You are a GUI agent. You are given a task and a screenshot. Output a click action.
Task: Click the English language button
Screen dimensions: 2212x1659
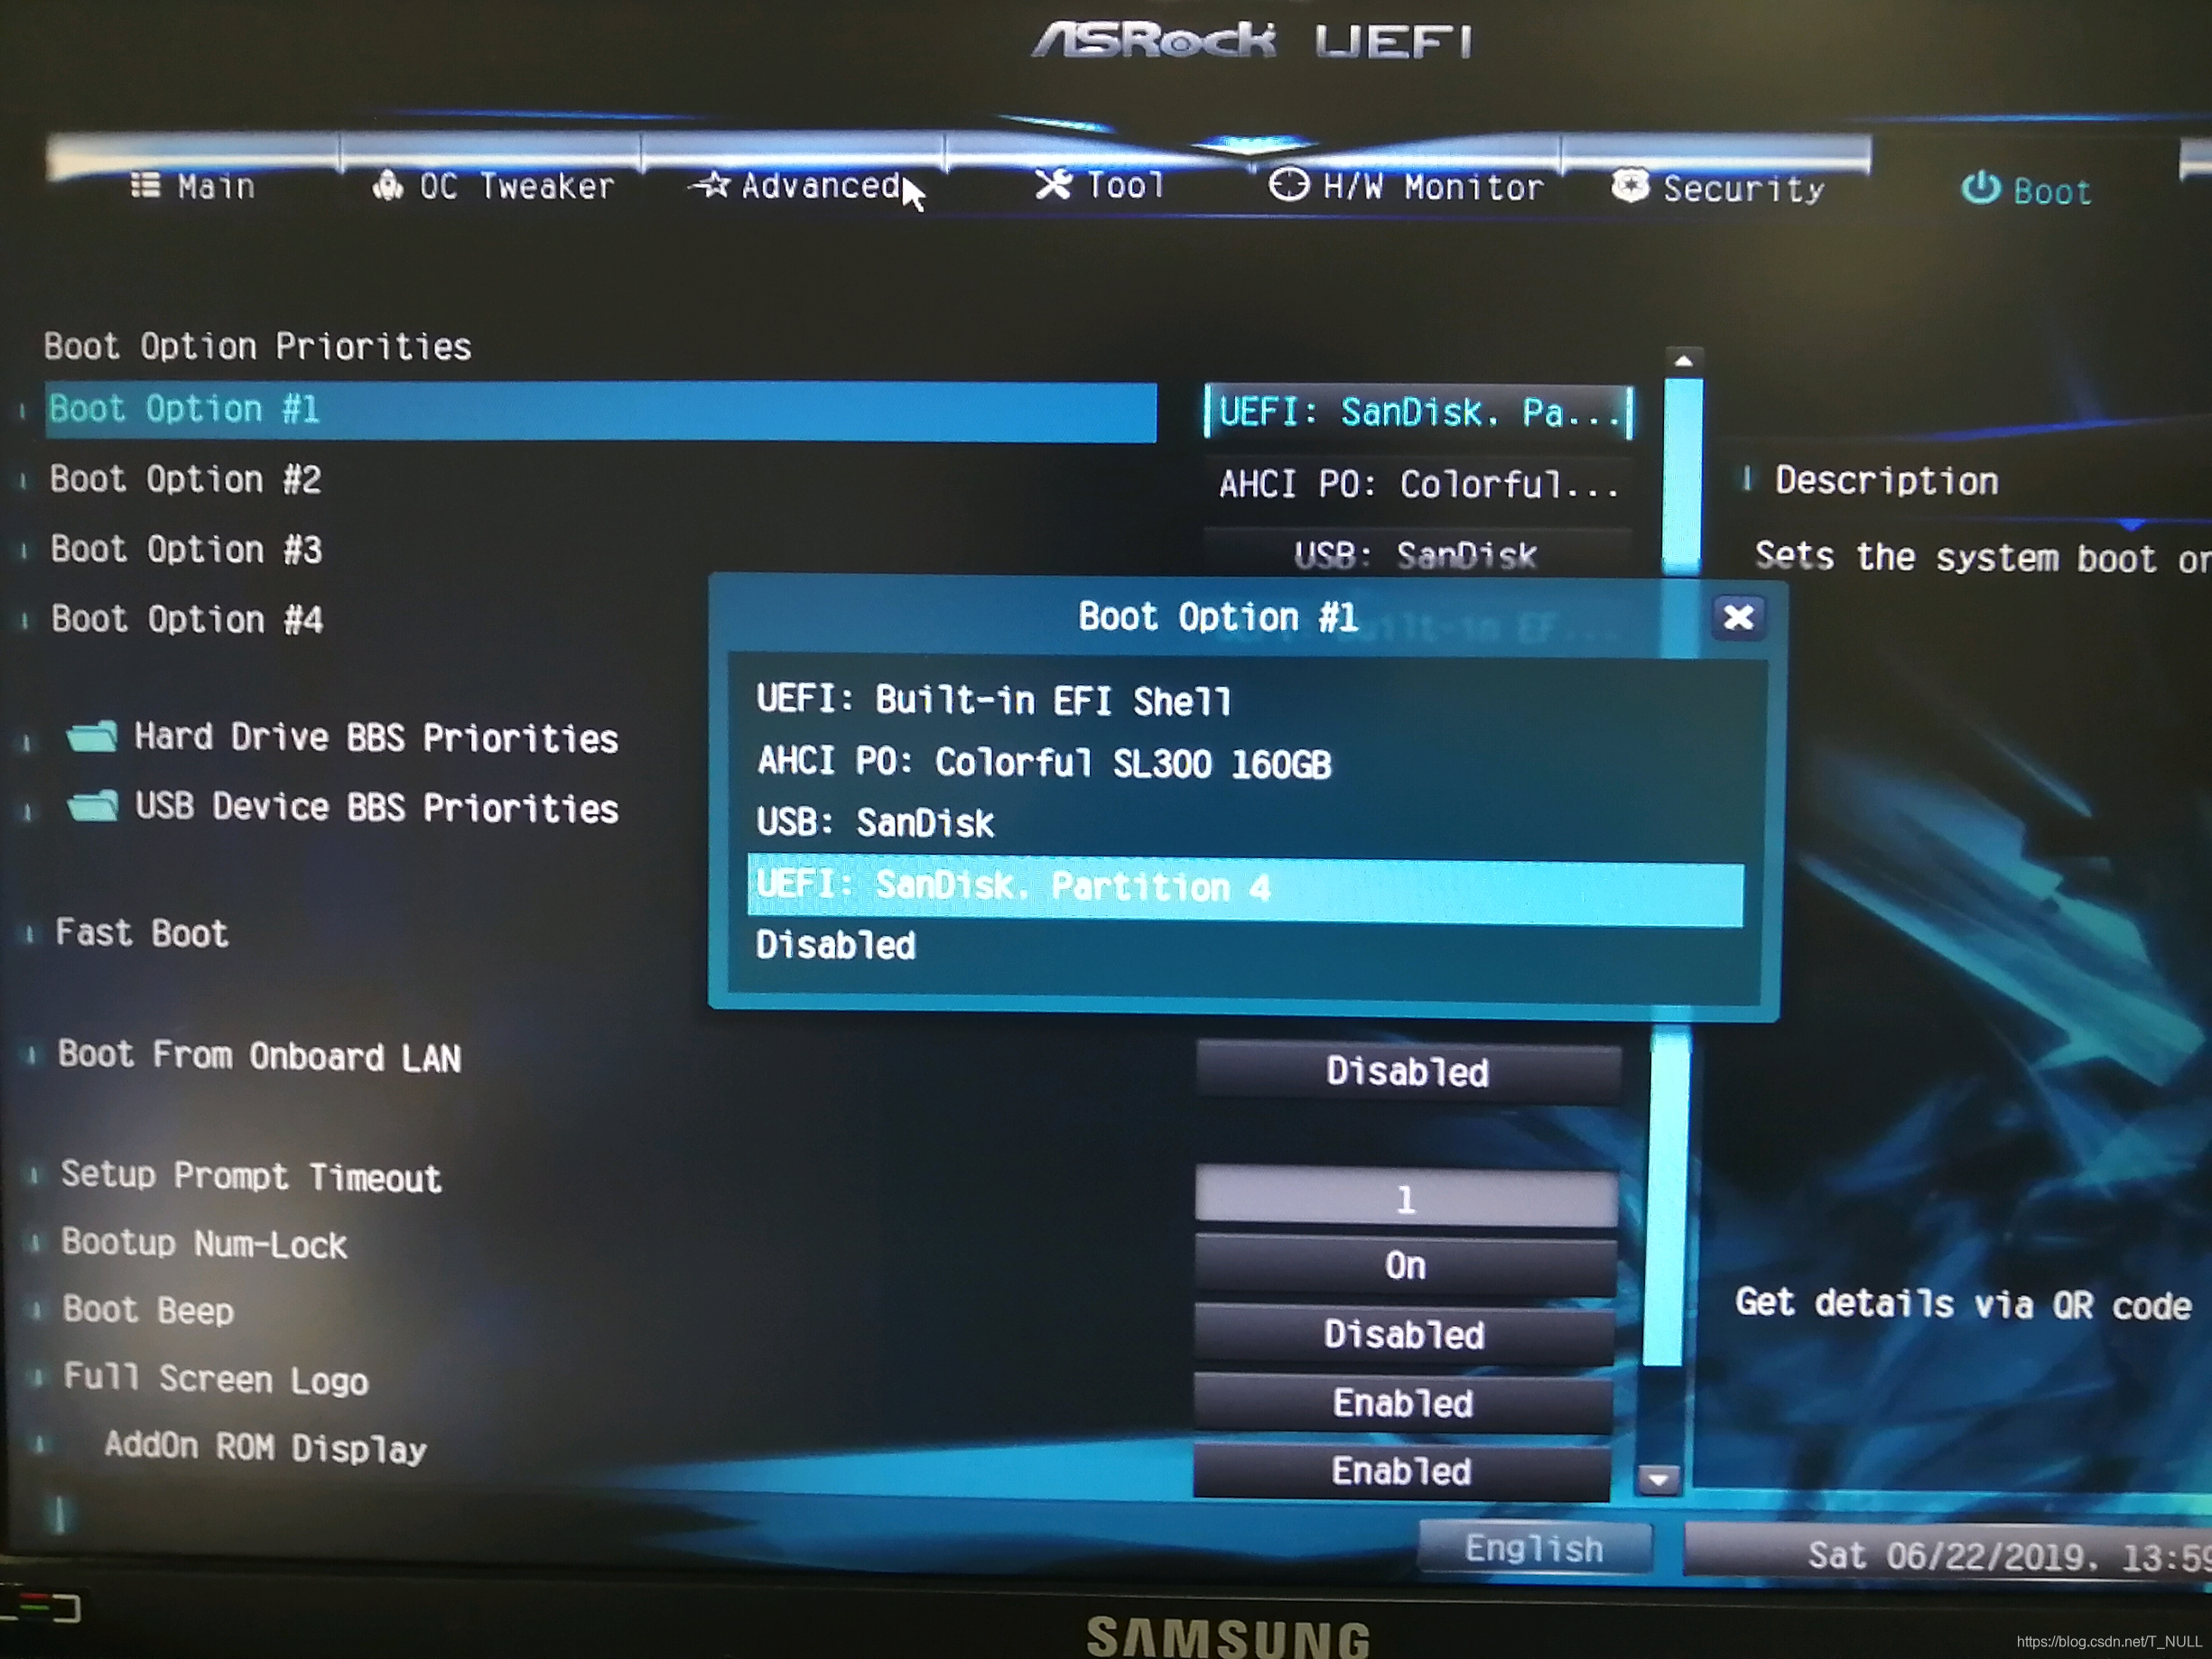(x=1534, y=1549)
